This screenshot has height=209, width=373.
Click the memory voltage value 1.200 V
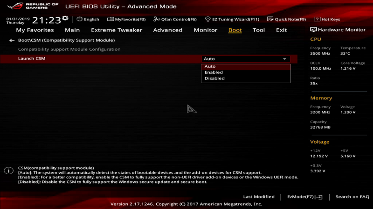pos(348,112)
